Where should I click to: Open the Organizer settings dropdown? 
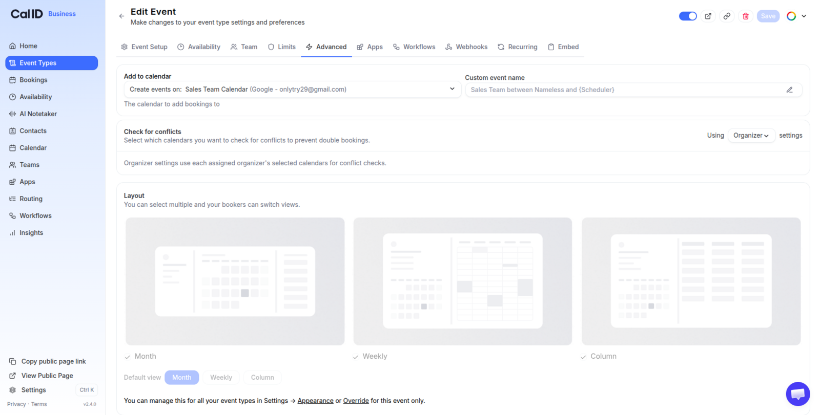751,136
